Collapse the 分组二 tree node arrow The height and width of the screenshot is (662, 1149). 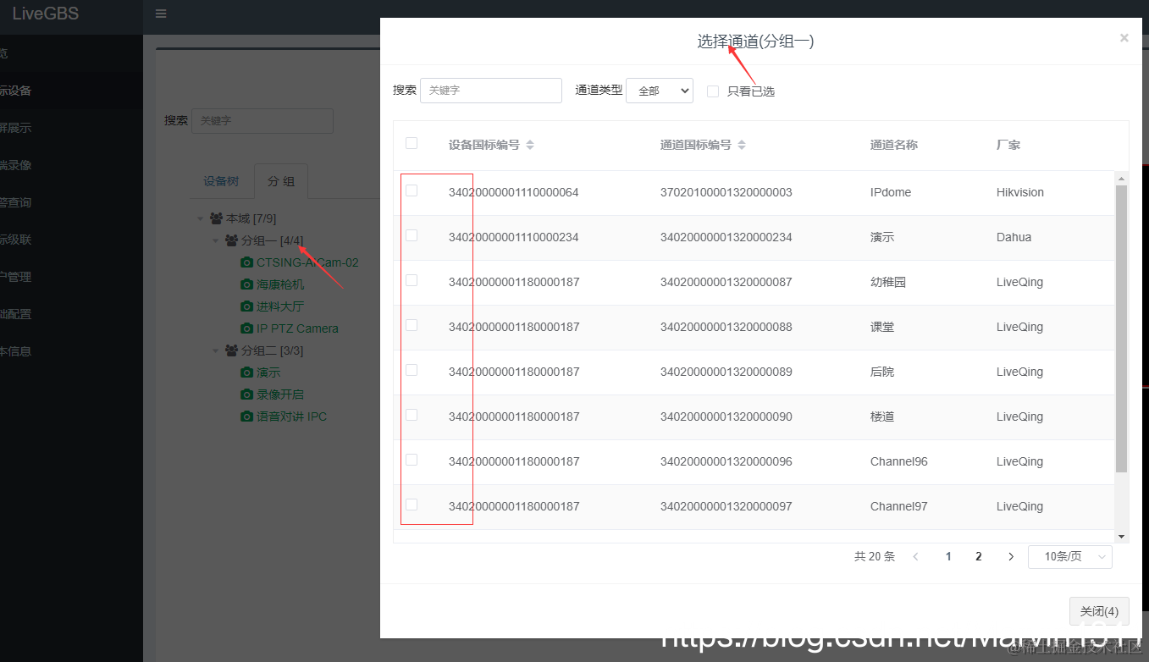tap(216, 350)
